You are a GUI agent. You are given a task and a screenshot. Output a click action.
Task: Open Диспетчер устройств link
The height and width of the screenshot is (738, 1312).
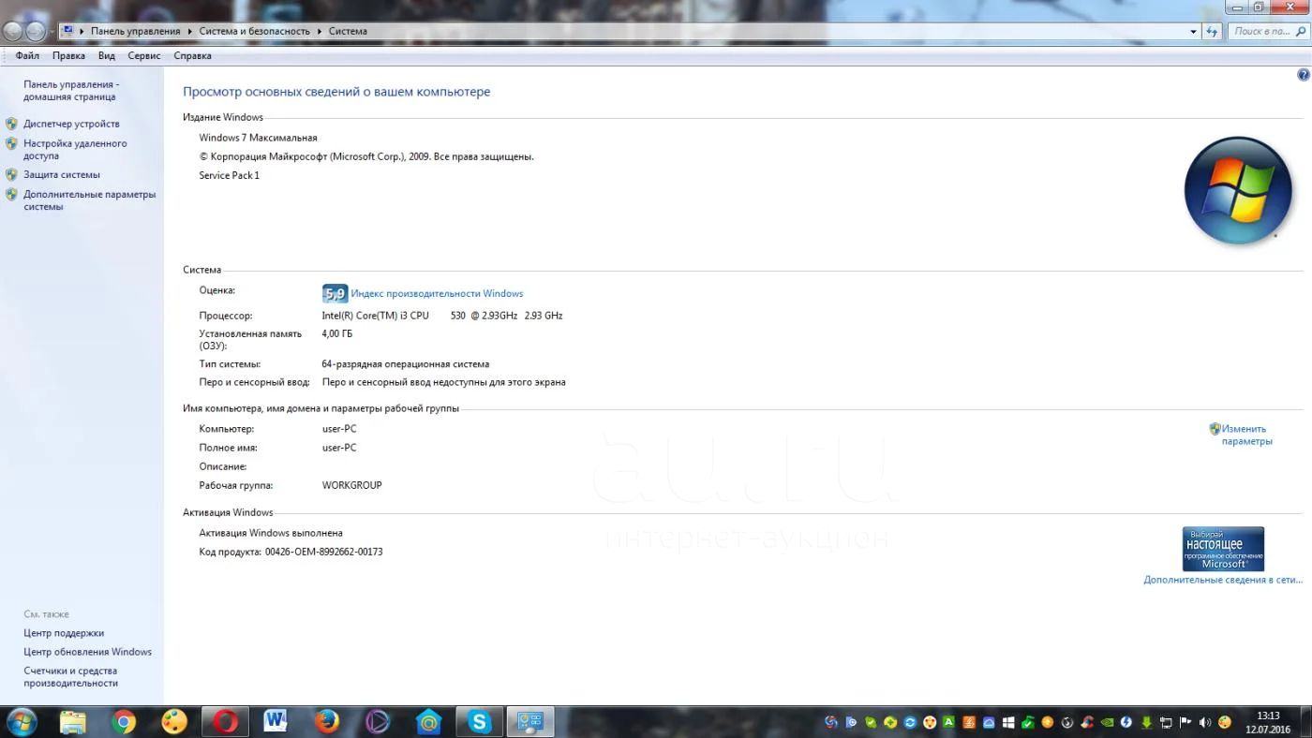pyautogui.click(x=71, y=124)
